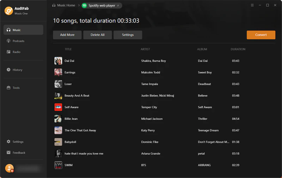Click hate that i made you love me cover
Image resolution: width=282 pixels, height=178 pixels.
click(x=58, y=153)
